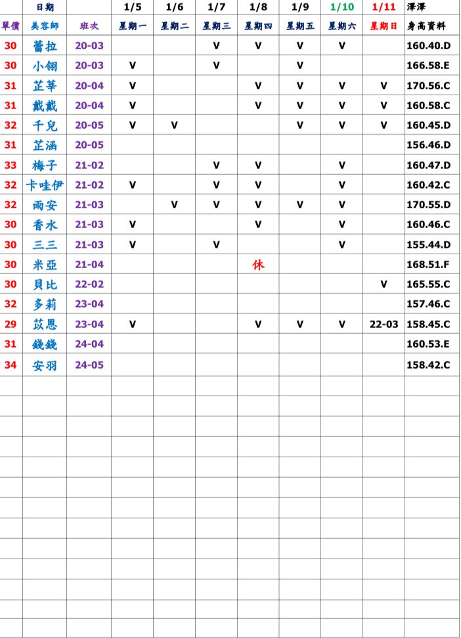This screenshot has height=638, width=461.
Task: Select 千兒's V mark under 1/6
Action: click(174, 125)
